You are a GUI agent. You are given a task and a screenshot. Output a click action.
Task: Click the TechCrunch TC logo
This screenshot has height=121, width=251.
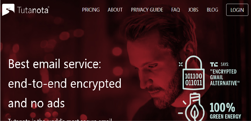tap(214, 64)
